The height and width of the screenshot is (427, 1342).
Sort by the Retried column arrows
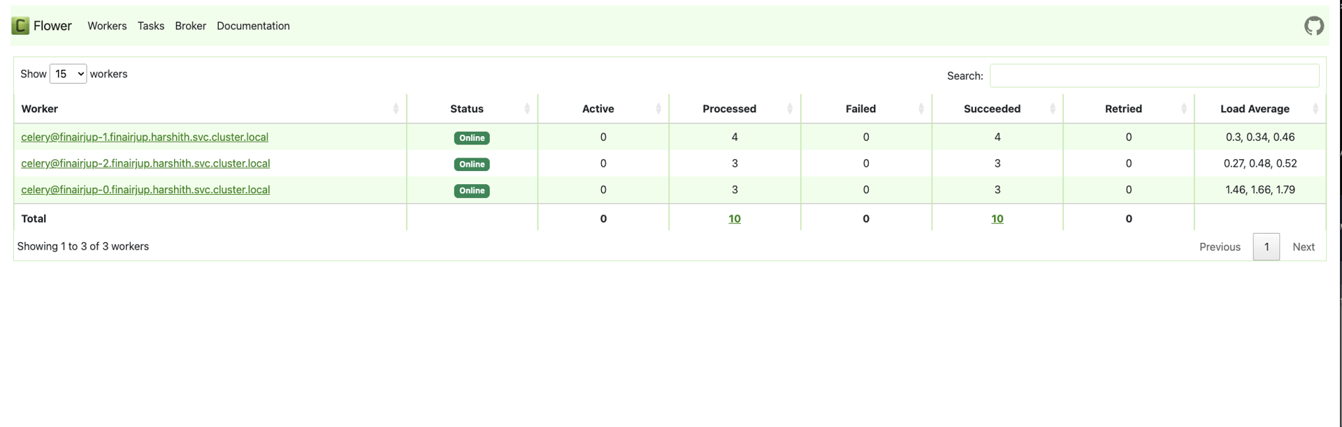tap(1184, 109)
